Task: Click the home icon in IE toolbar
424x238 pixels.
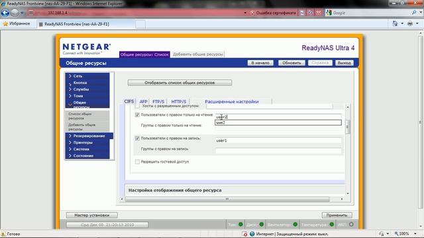Action: click(395, 24)
